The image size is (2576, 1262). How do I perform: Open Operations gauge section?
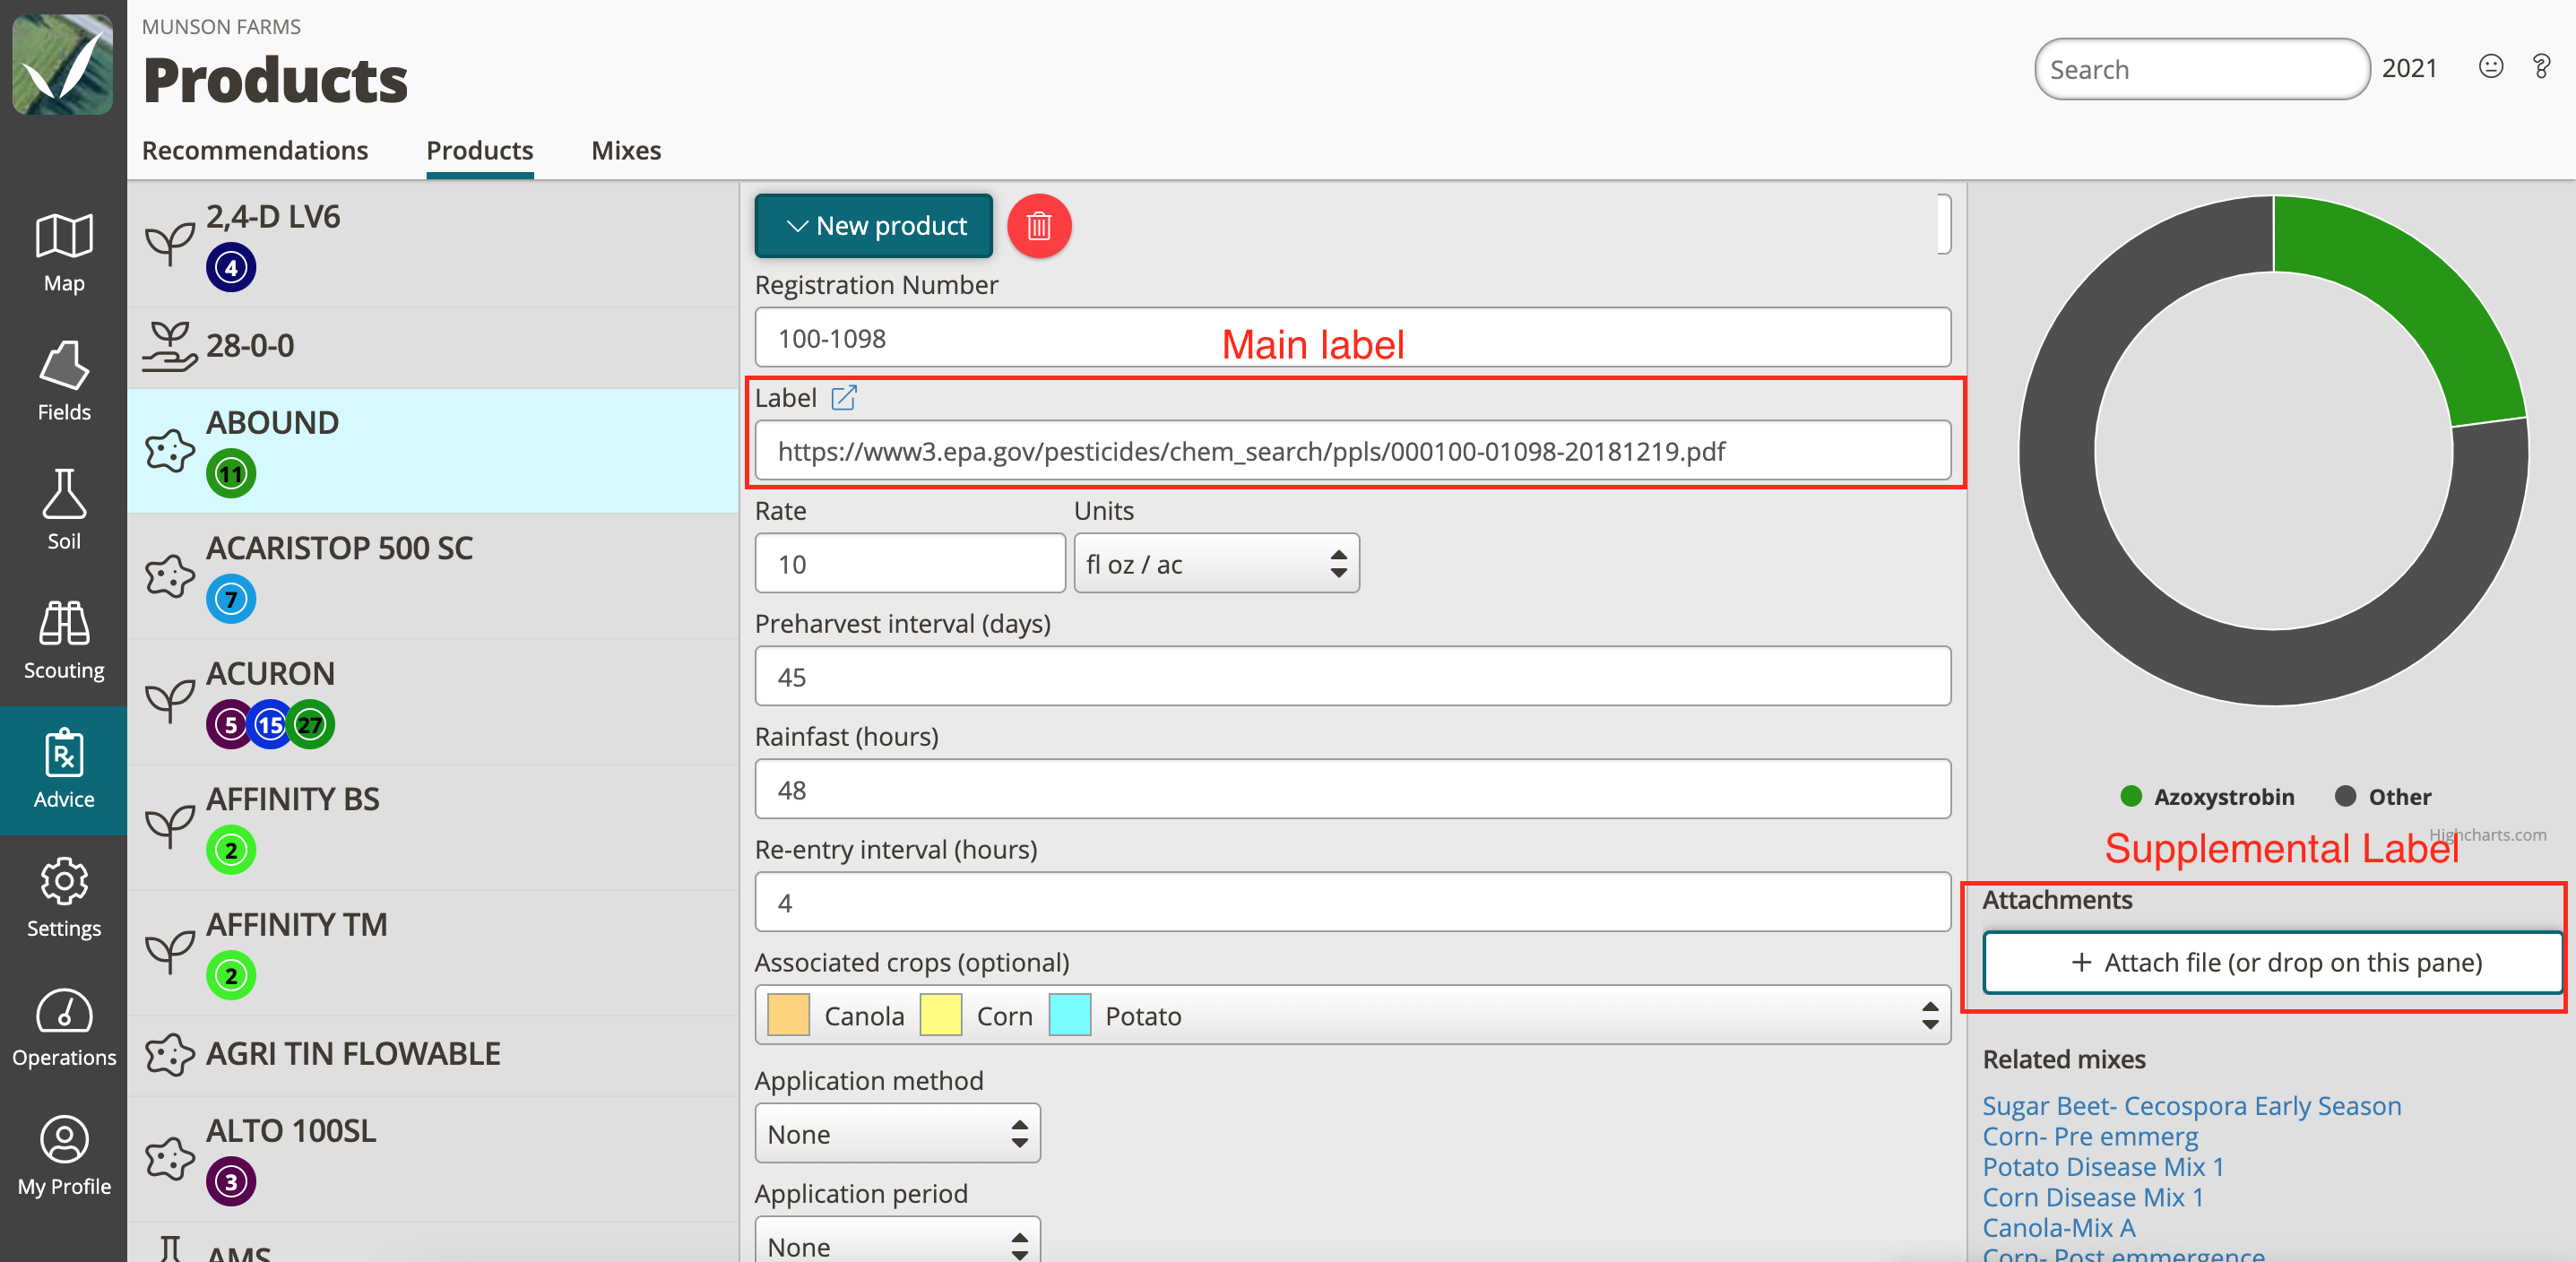64,1027
